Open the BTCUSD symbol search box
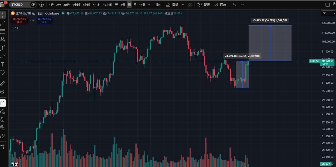 click(23, 4)
